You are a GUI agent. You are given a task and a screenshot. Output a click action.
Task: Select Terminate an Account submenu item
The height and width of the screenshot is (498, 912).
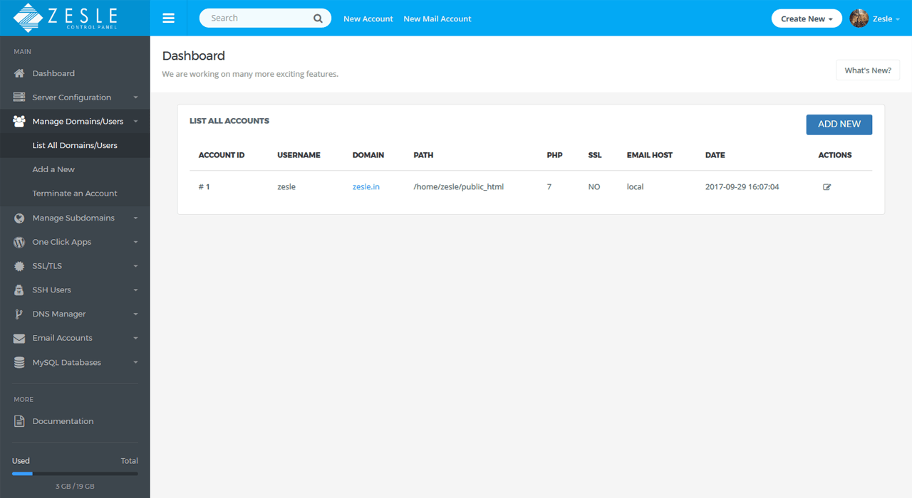click(75, 194)
